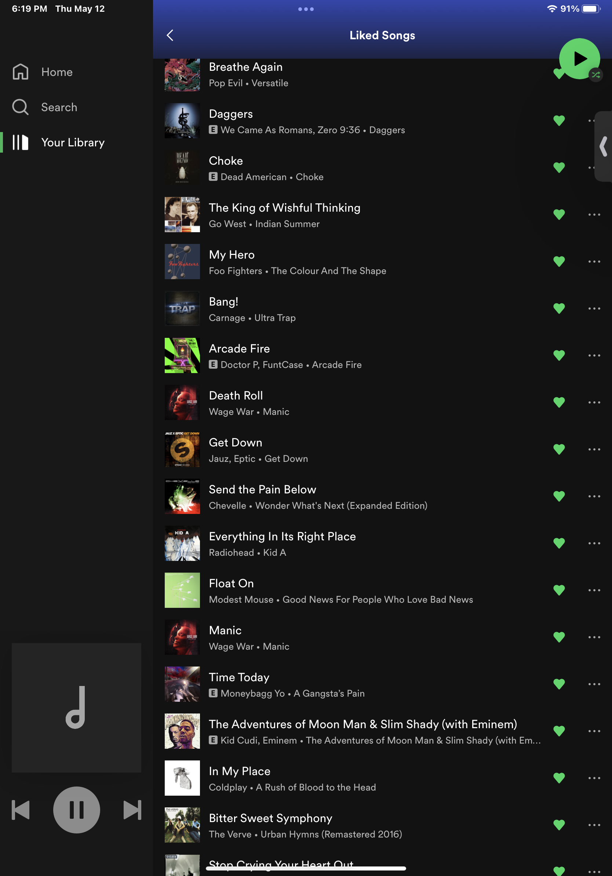This screenshot has height=876, width=612.
Task: Remove Float On from liked songs
Action: coord(558,590)
